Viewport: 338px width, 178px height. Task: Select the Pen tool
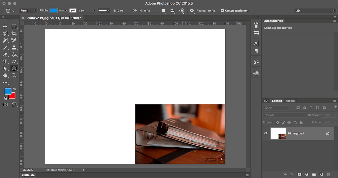(14, 62)
